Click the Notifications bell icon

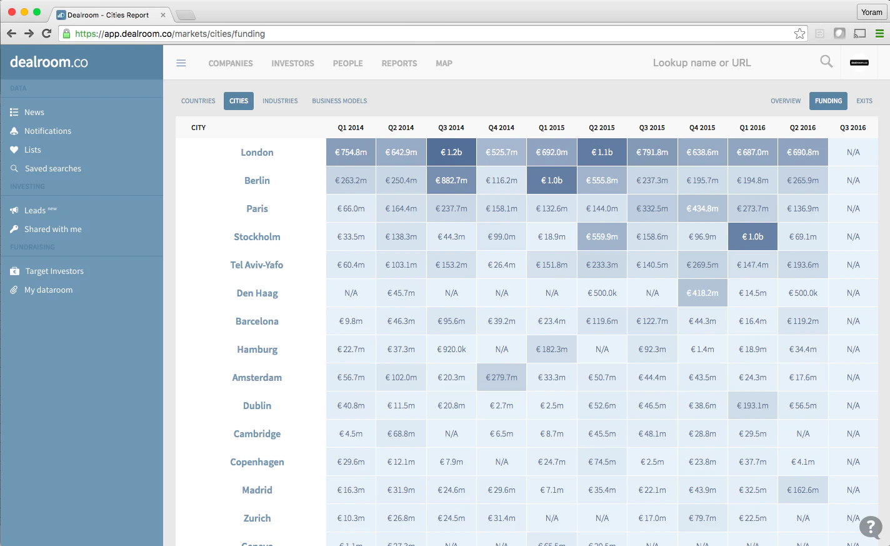(14, 131)
